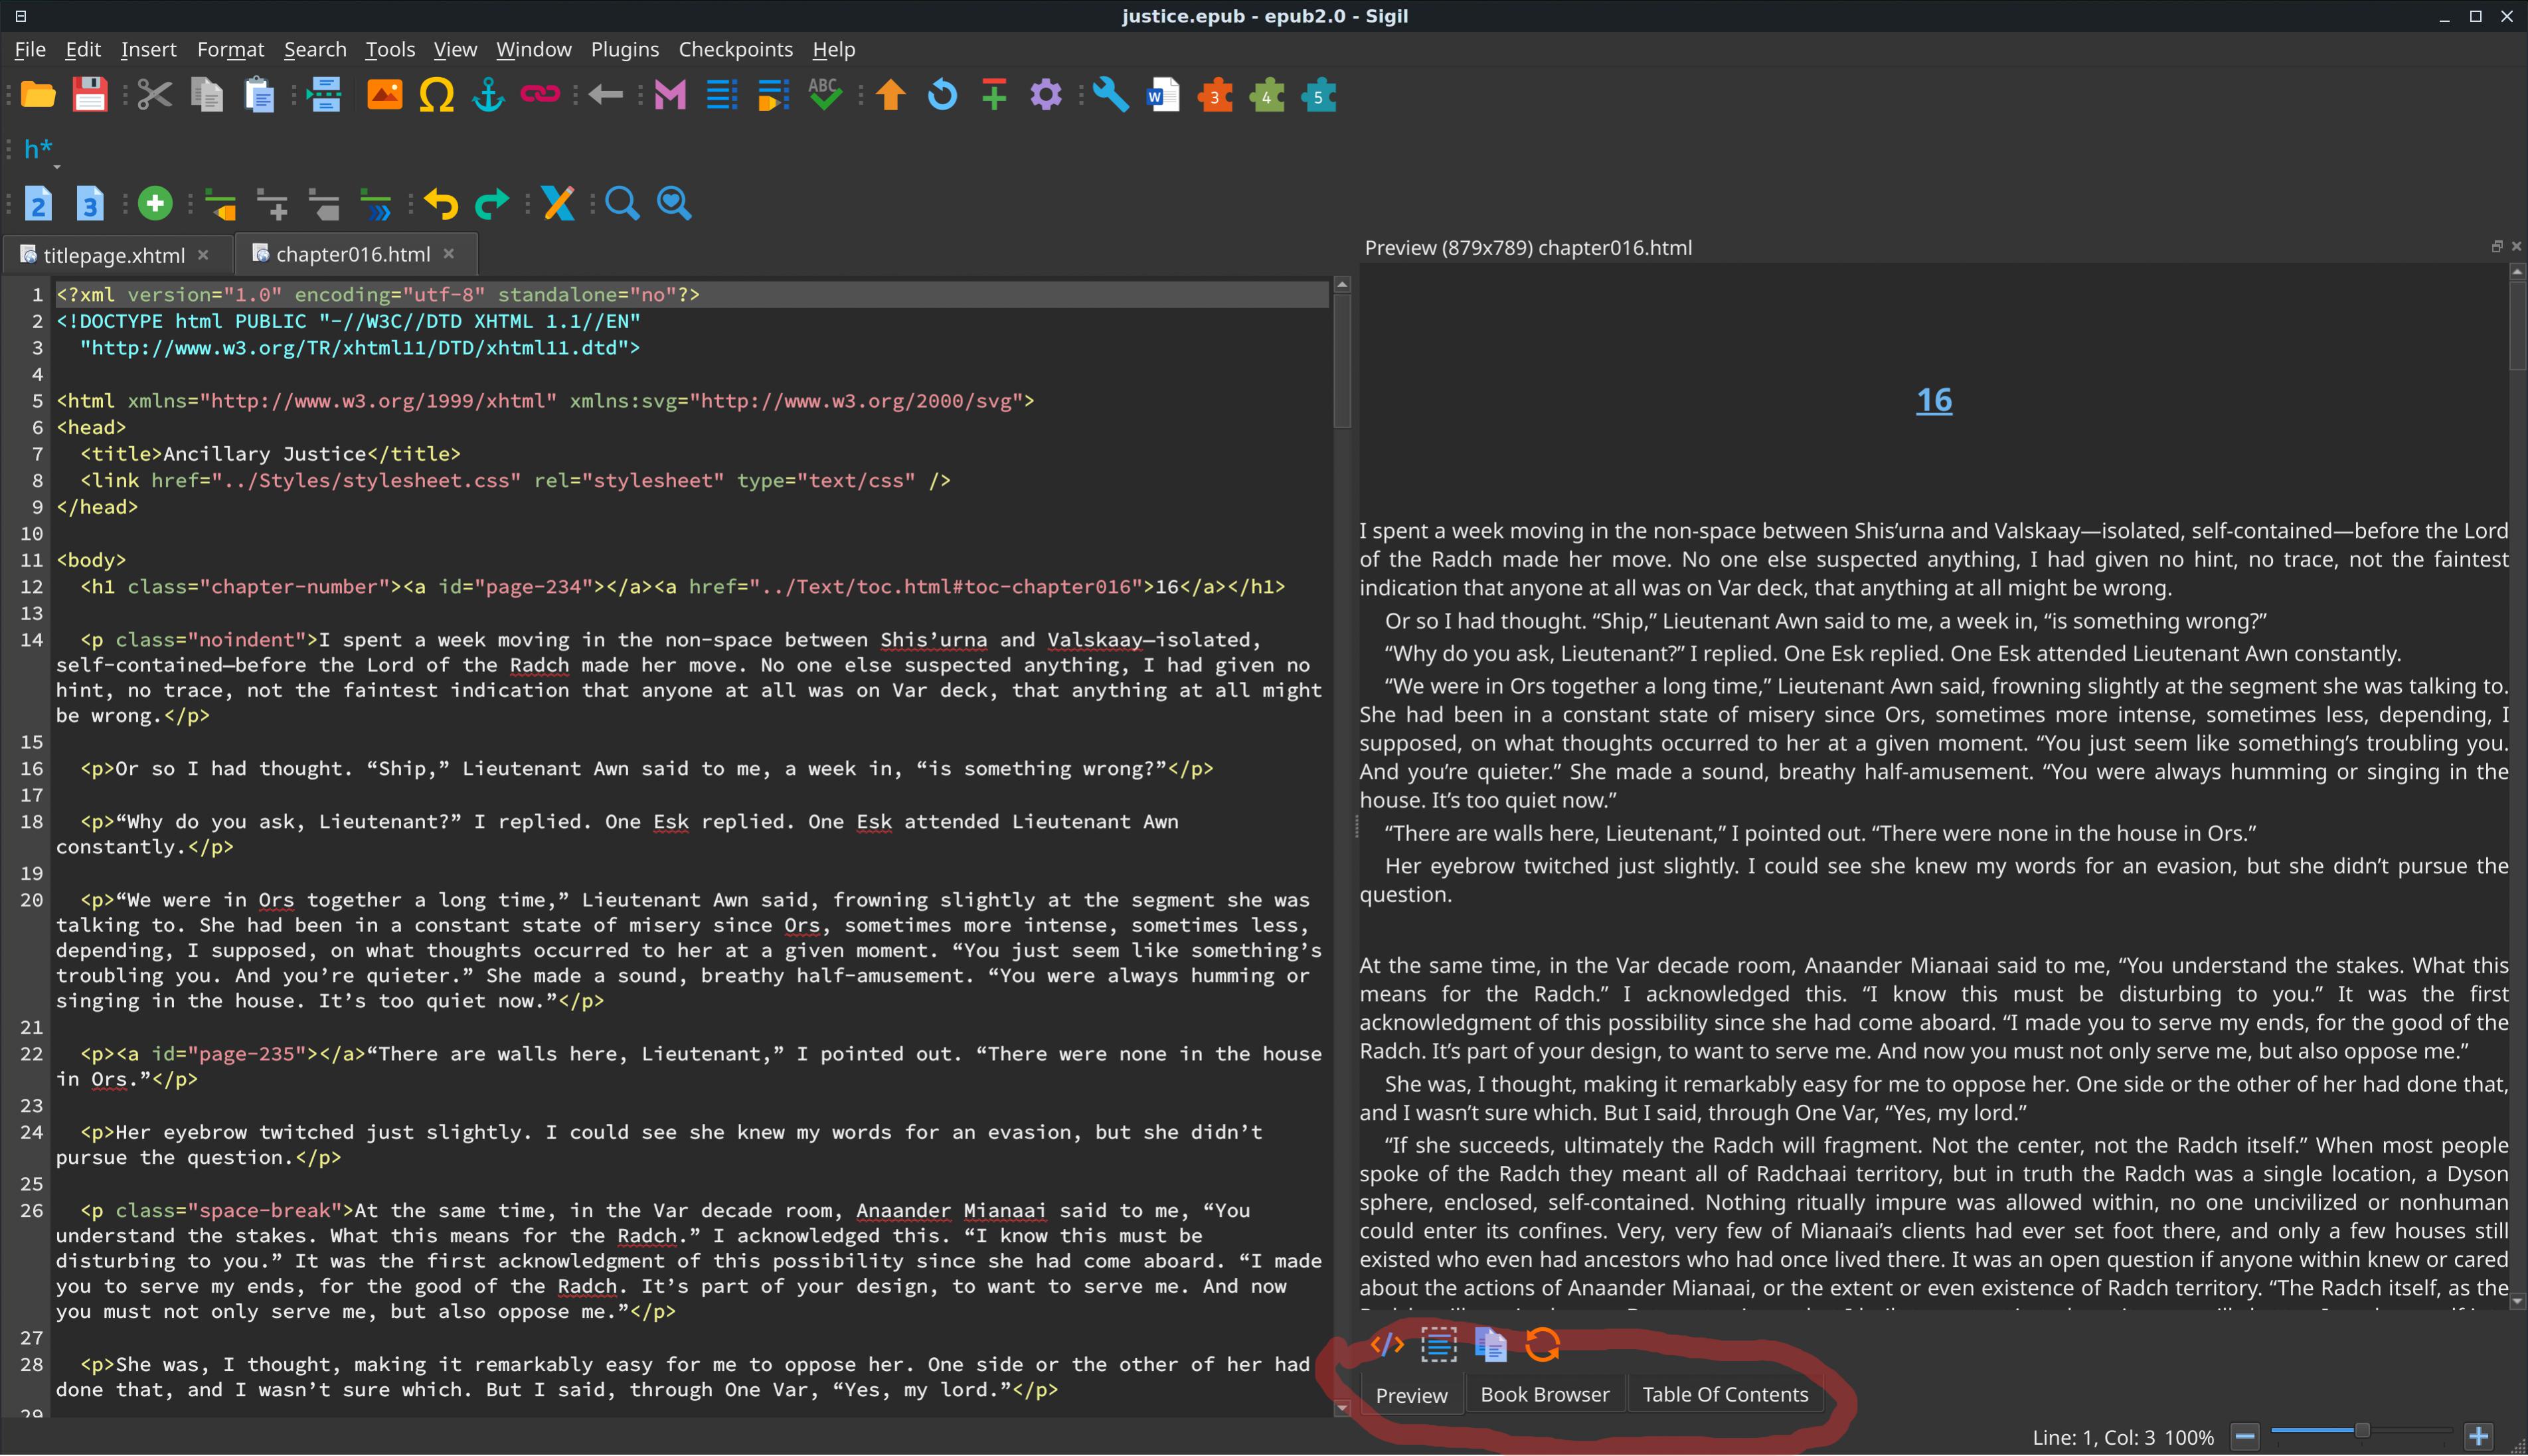Open the Checkpoints menu
2528x1456 pixels.
point(735,49)
